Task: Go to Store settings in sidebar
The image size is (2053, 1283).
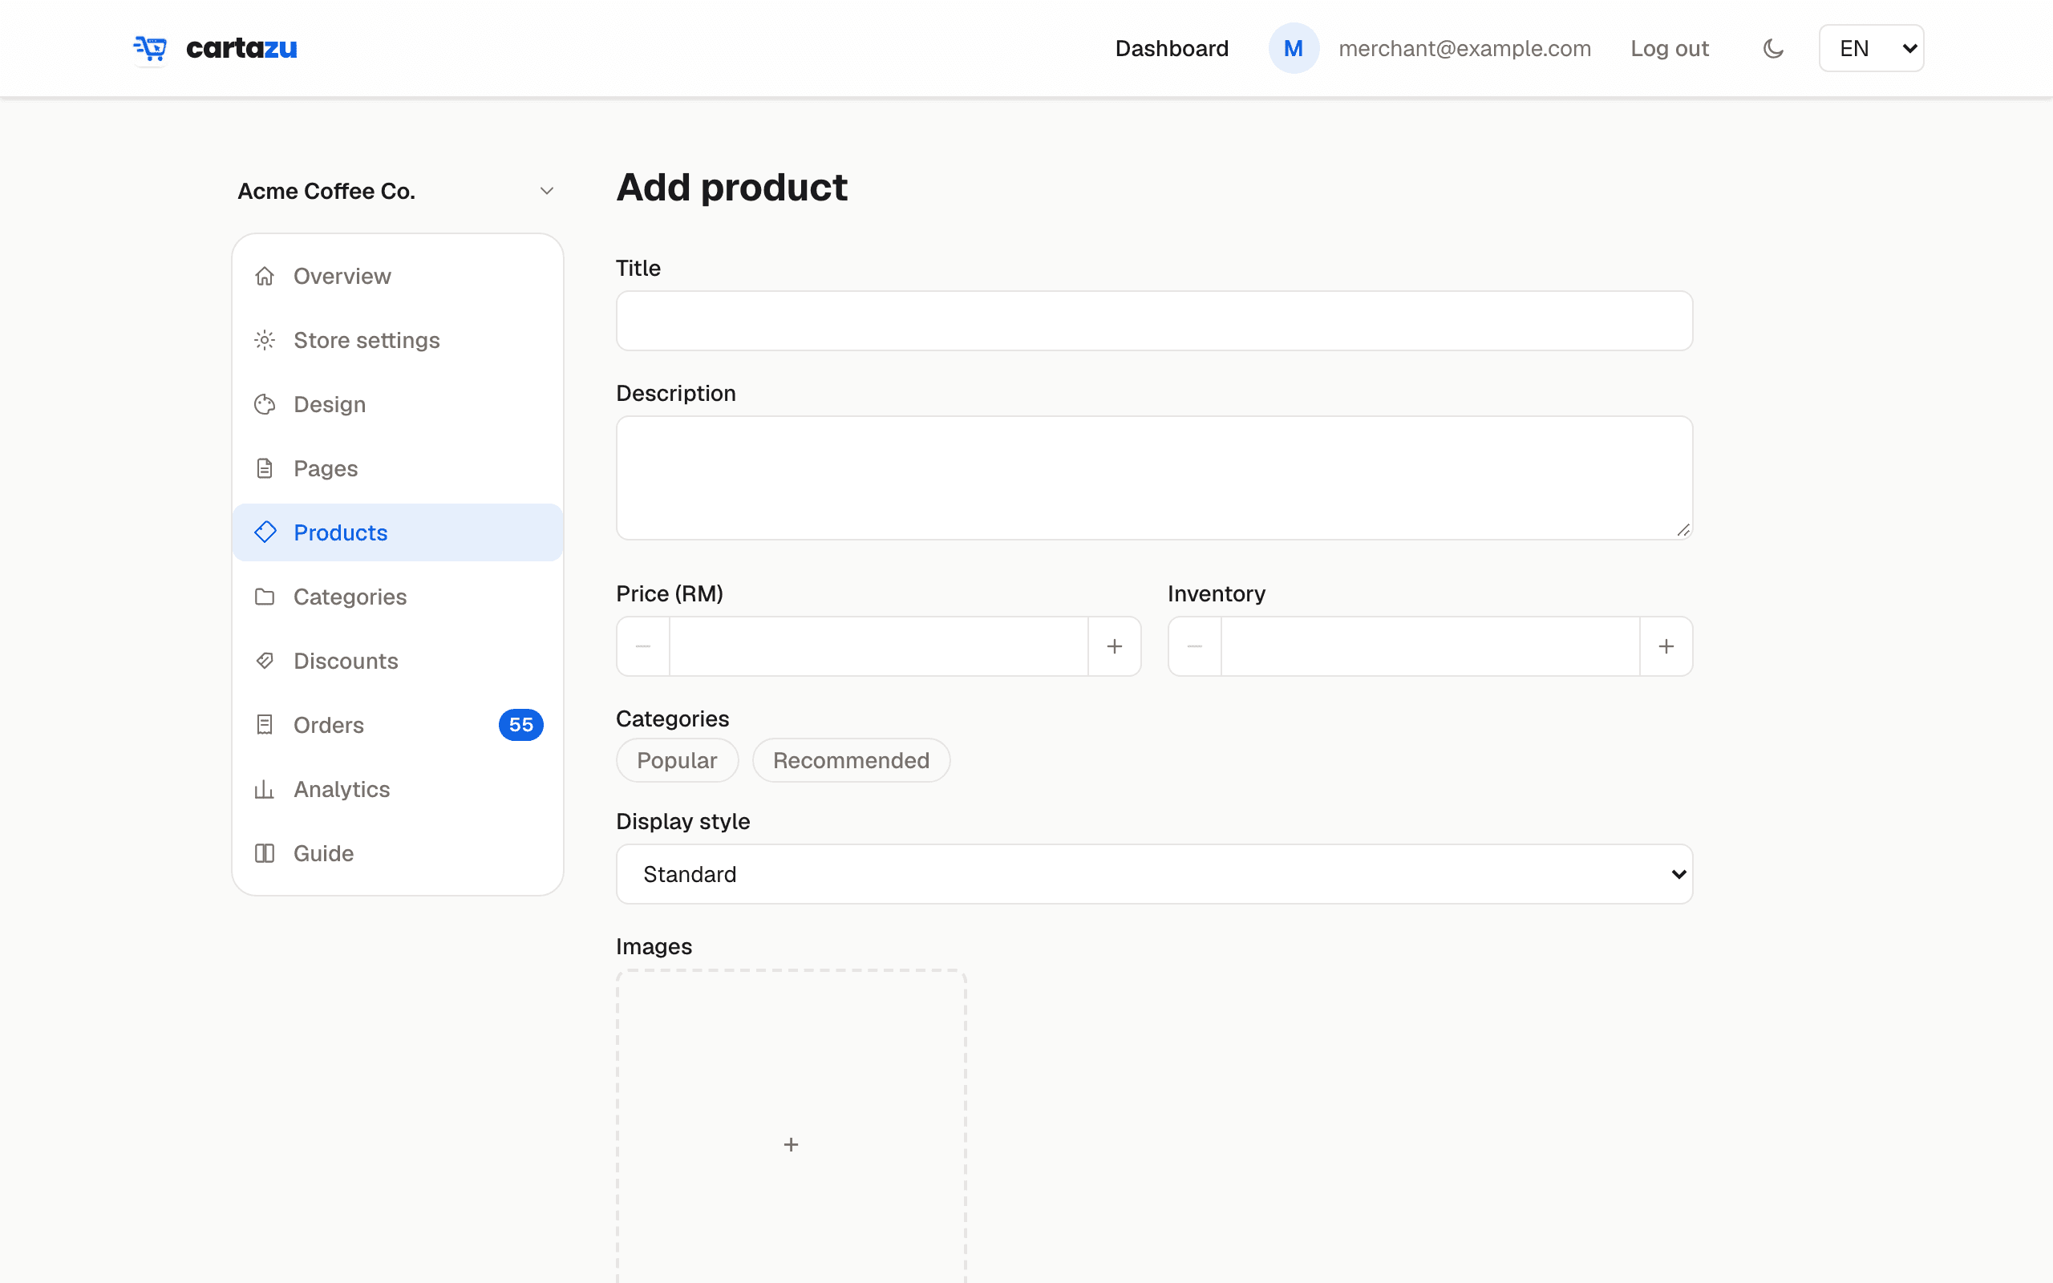Action: click(398, 340)
